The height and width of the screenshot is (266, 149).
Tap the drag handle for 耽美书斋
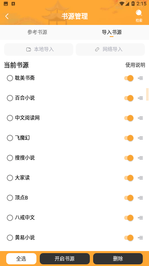click(140, 78)
